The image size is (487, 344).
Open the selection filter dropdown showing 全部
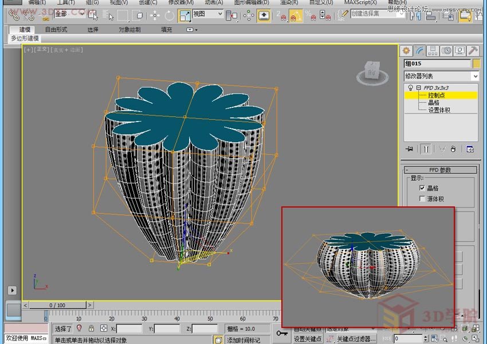(x=69, y=14)
